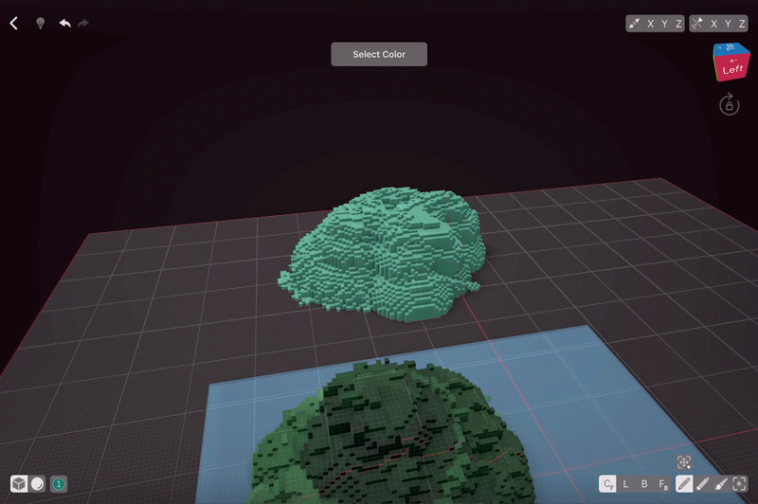Toggle Z axis in the symmetry group
758x504 pixels.
point(678,24)
